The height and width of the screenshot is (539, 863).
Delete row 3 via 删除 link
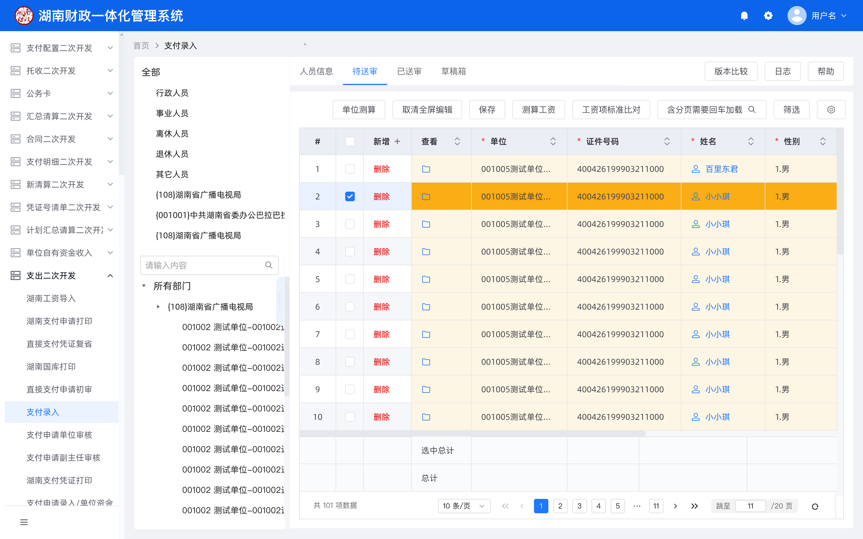click(x=381, y=224)
